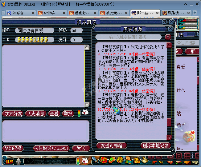
Task: Close the い怀孕 tab
Action: tap(64, 13)
